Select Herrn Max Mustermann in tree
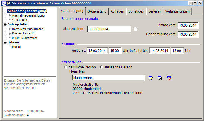 point(27,29)
